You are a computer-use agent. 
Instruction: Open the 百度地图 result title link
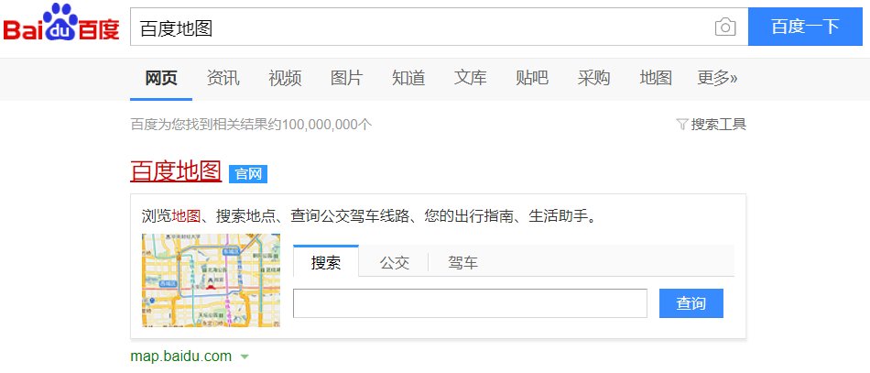click(176, 171)
